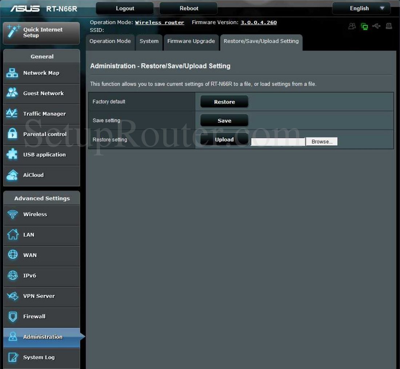Launch Quick Internet Setup
Viewport: 400px width, 369px height.
pos(41,33)
